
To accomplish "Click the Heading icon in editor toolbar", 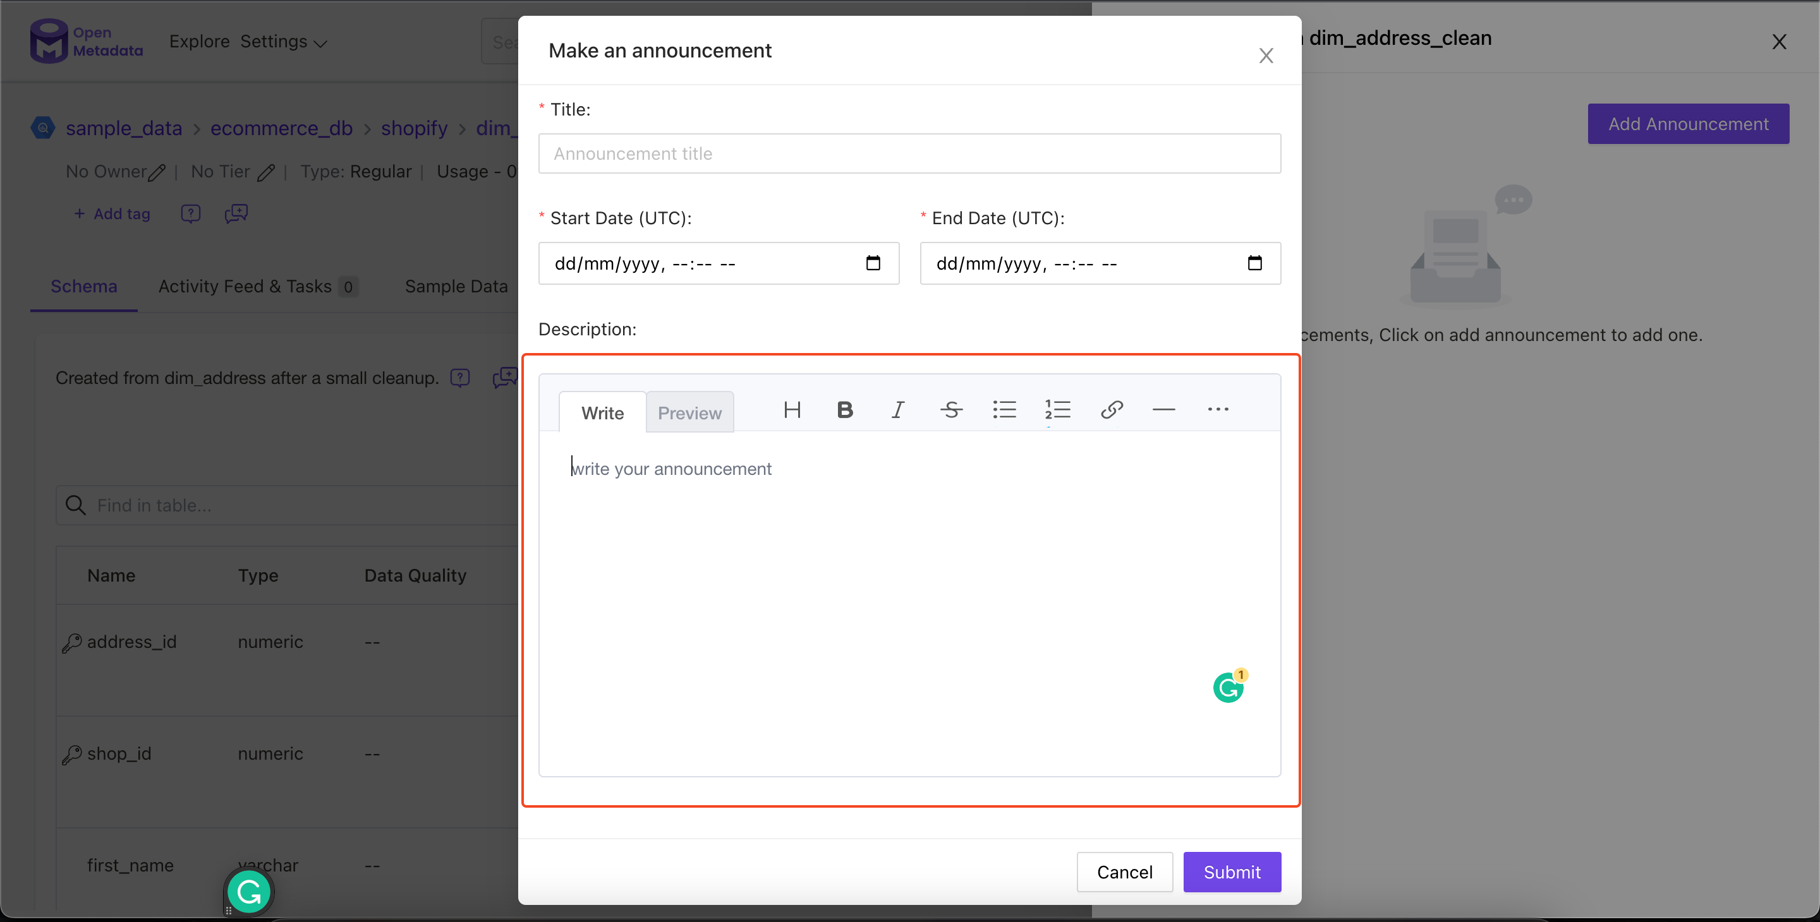I will pos(792,410).
